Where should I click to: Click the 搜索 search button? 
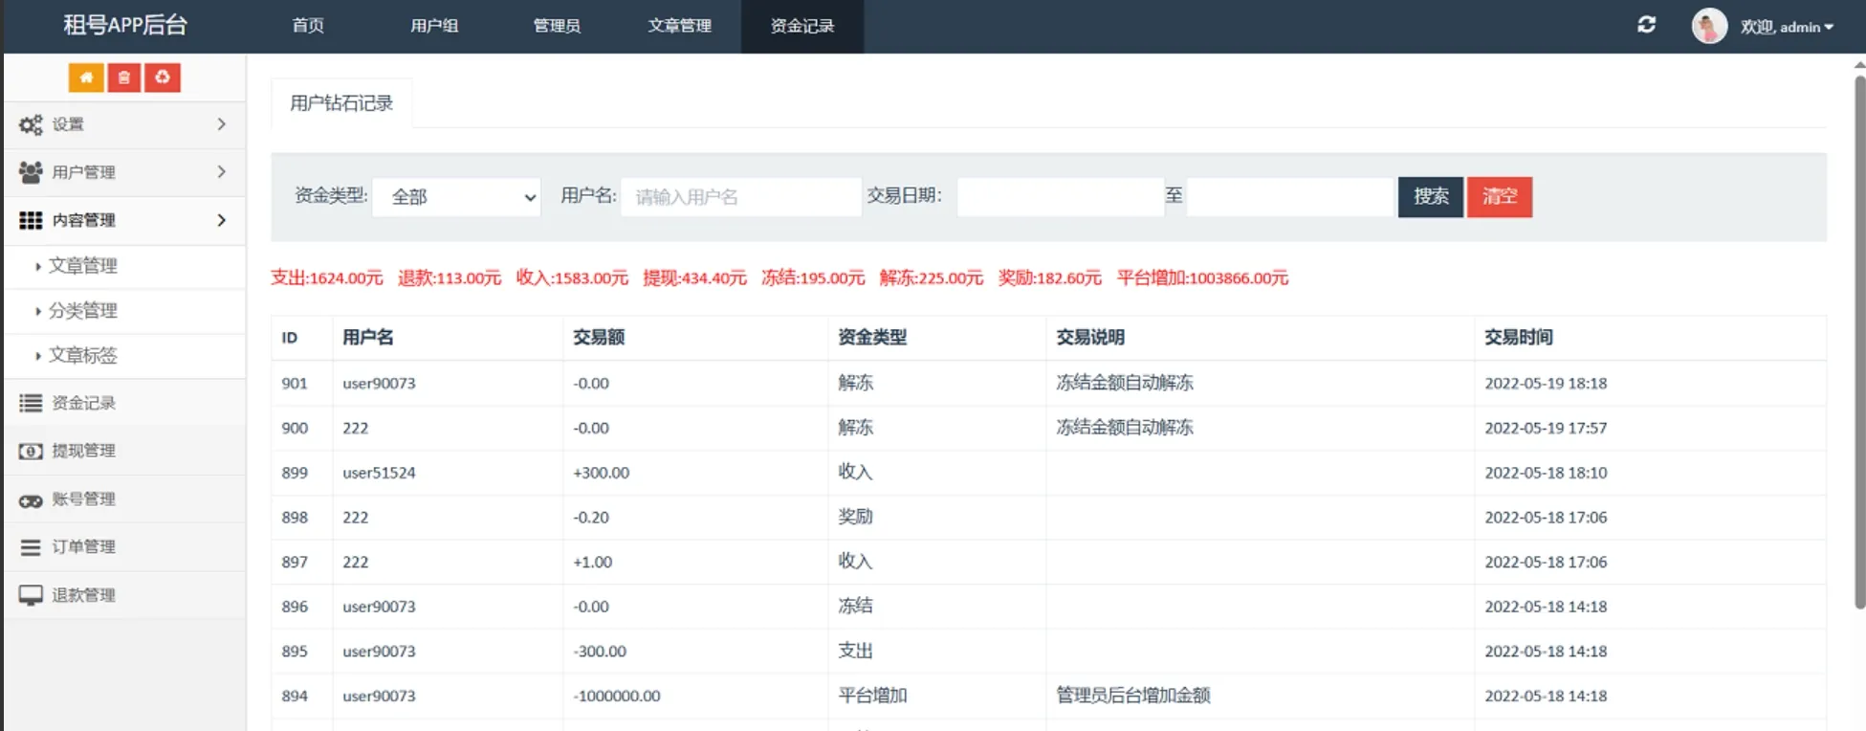(1430, 197)
